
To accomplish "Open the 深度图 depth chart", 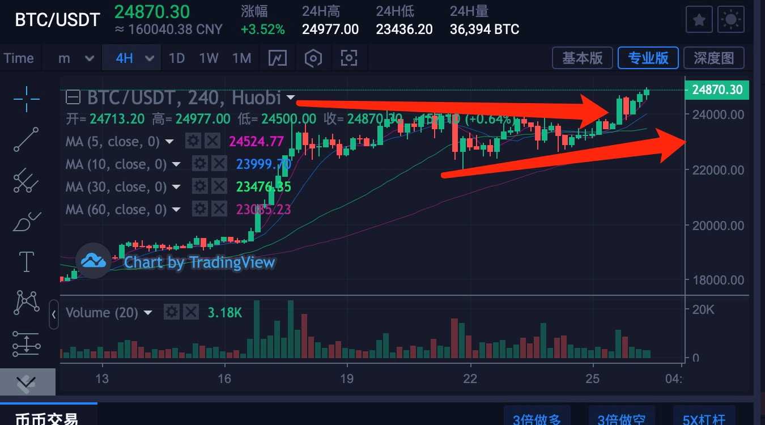I will 714,58.
